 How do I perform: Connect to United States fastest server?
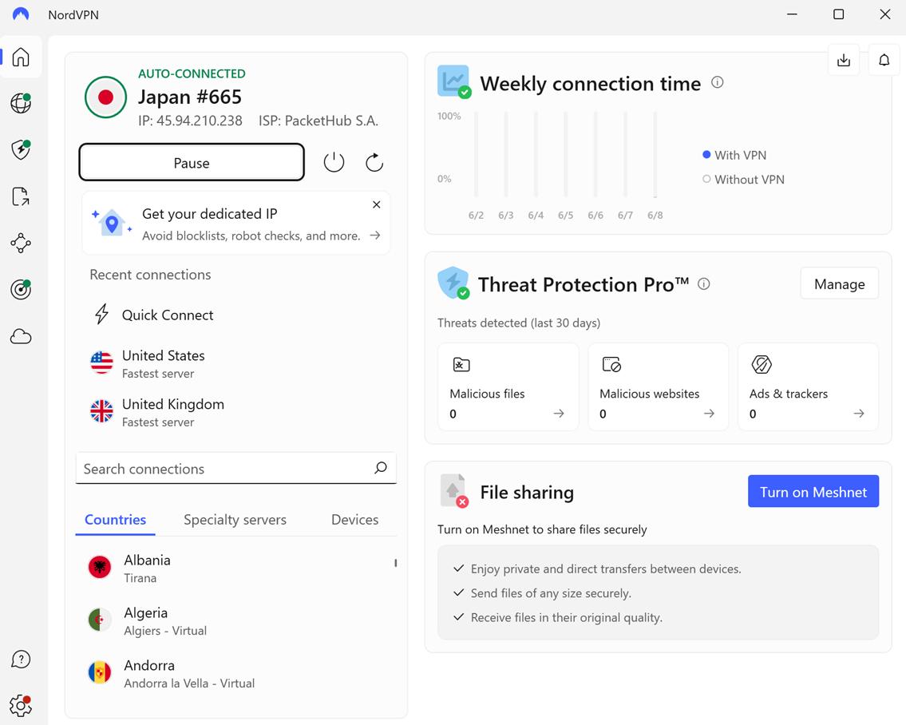pyautogui.click(x=235, y=363)
